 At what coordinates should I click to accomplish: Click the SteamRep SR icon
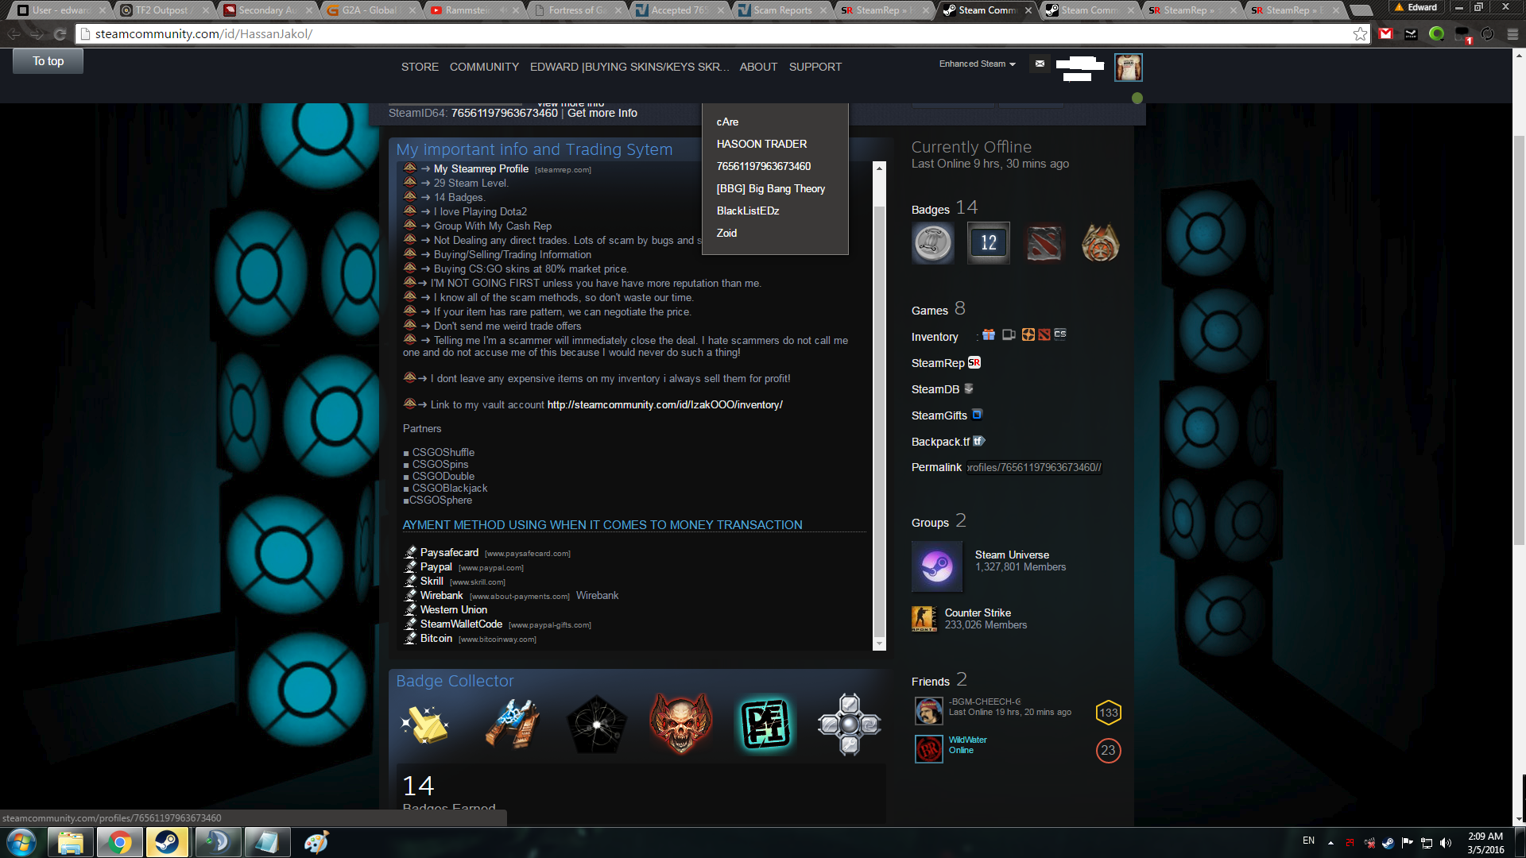point(974,363)
